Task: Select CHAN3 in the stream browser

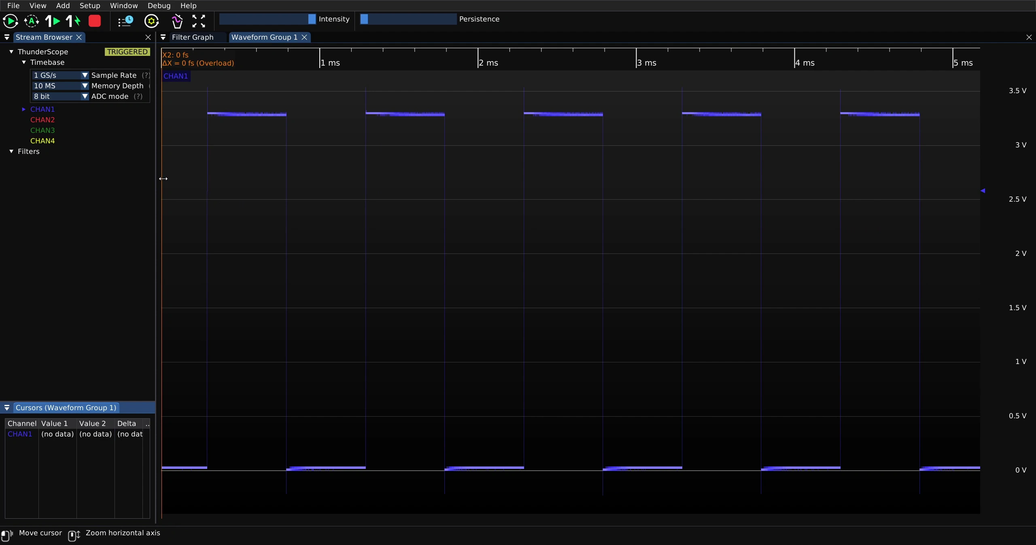Action: point(42,130)
